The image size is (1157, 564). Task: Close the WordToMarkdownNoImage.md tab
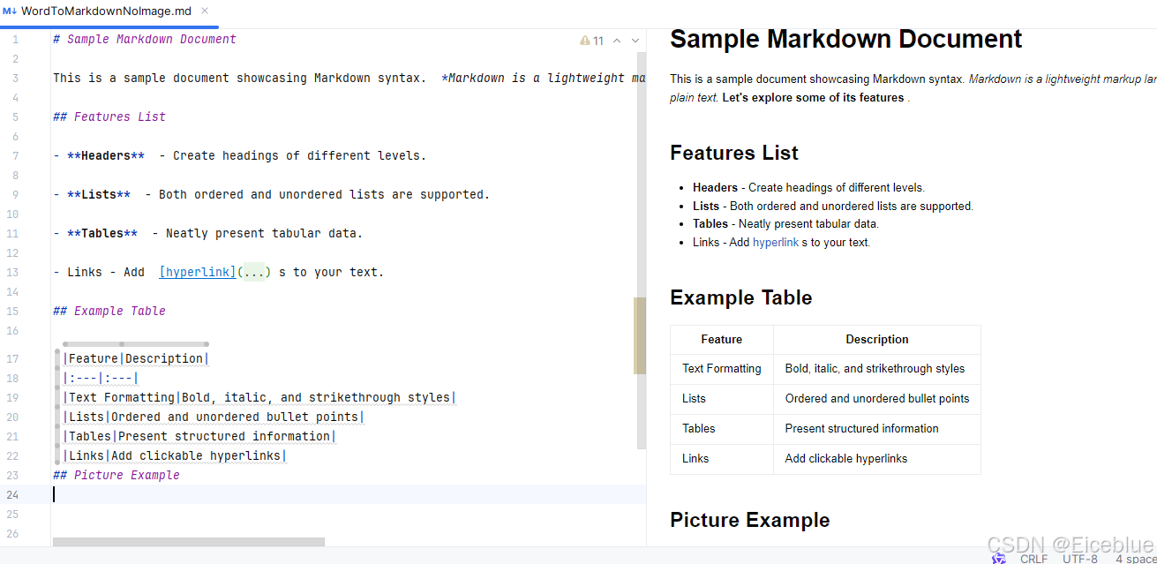(x=205, y=11)
